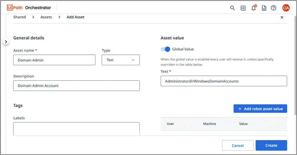
Task: Click the Add Asset breadcrumb
Action: point(75,17)
